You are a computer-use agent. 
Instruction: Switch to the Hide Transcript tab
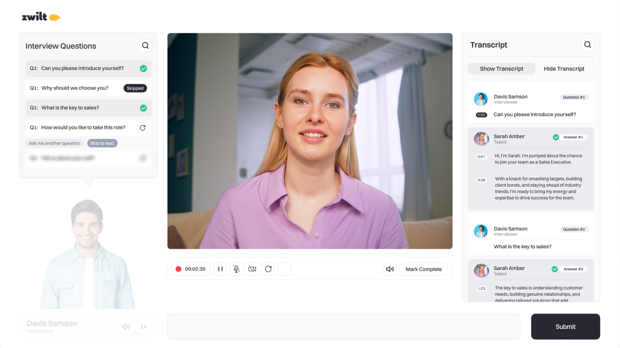pyautogui.click(x=564, y=68)
